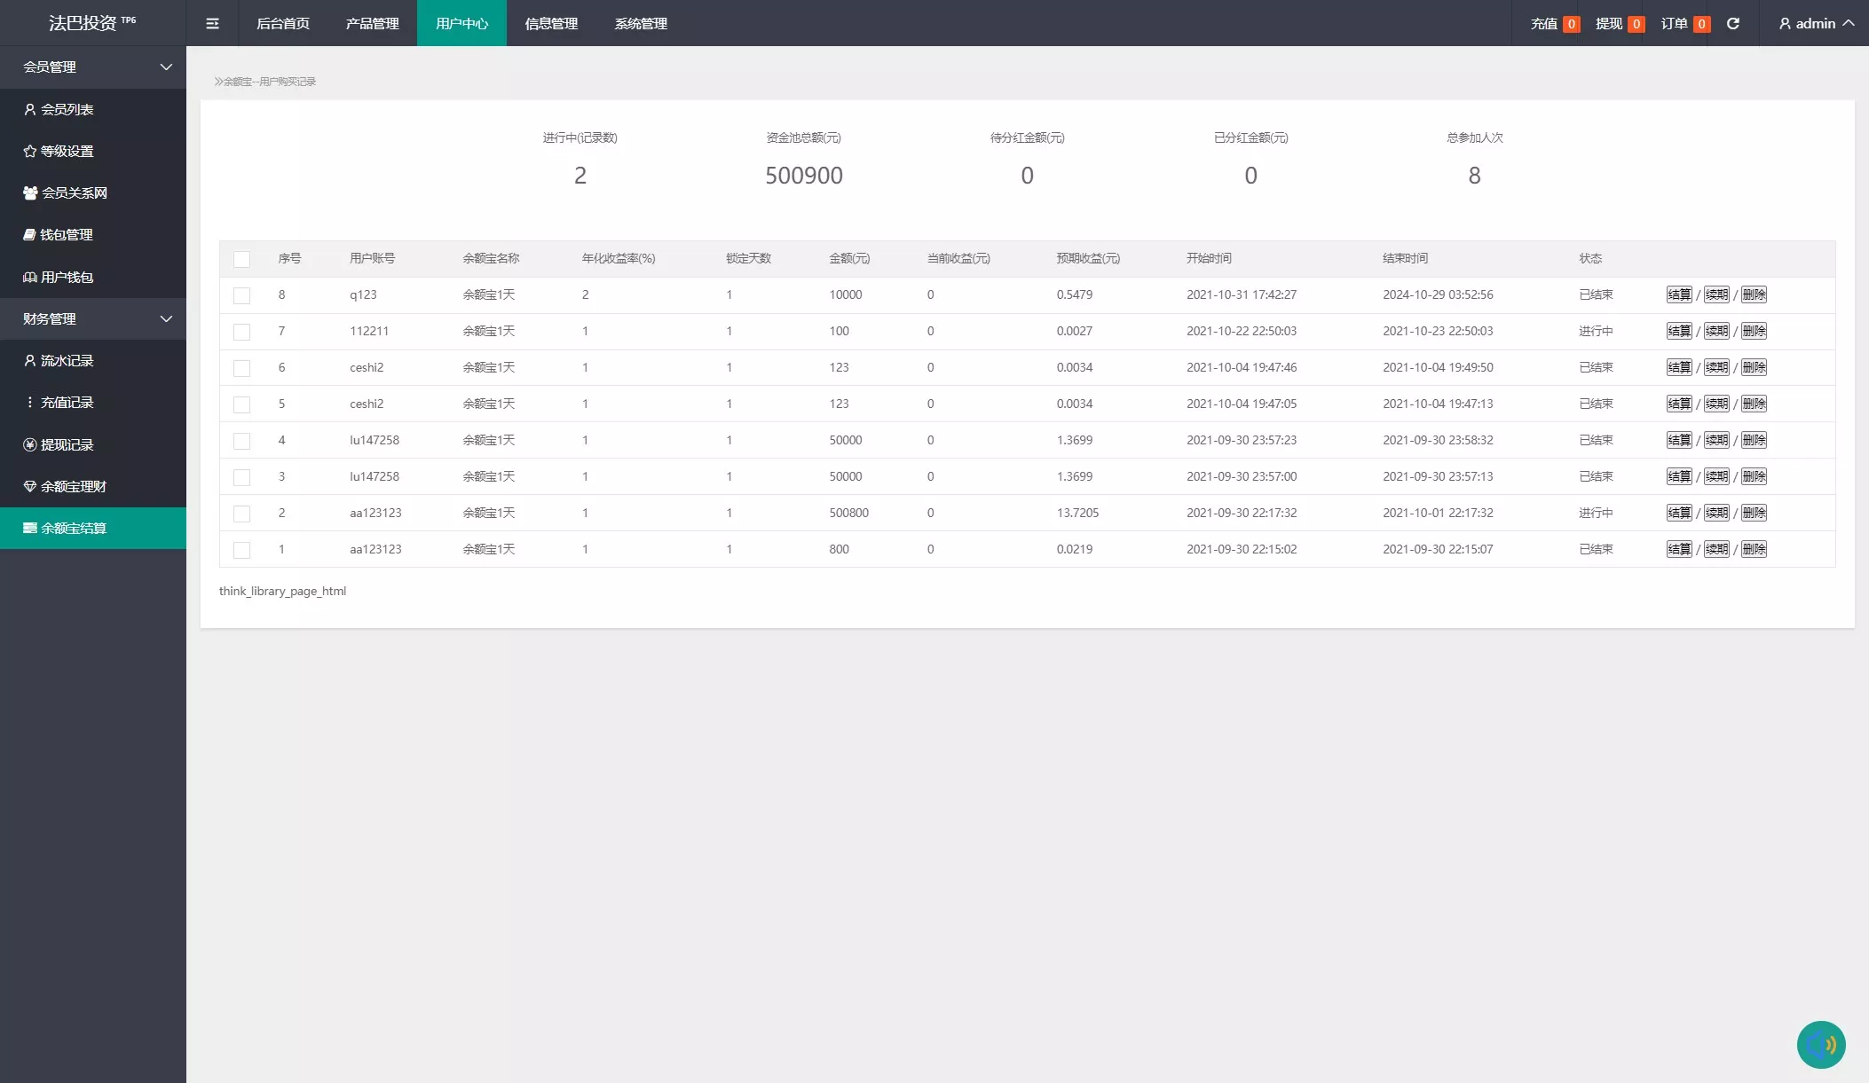Click the floating round chat widget icon
This screenshot has height=1083, width=1869.
coord(1820,1044)
